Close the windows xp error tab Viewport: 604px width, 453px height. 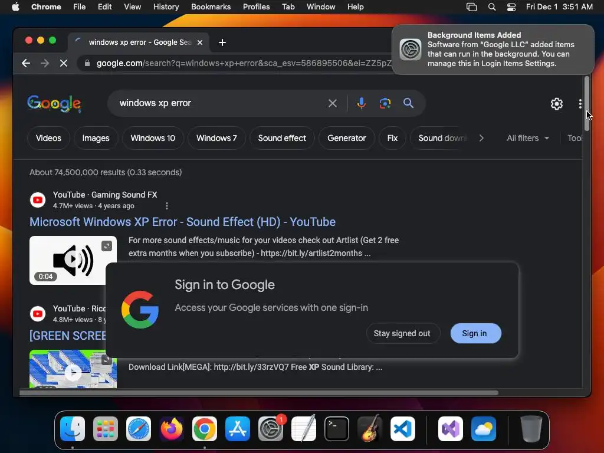200,42
